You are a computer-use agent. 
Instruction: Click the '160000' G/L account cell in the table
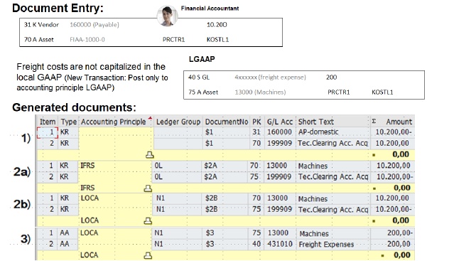279,132
